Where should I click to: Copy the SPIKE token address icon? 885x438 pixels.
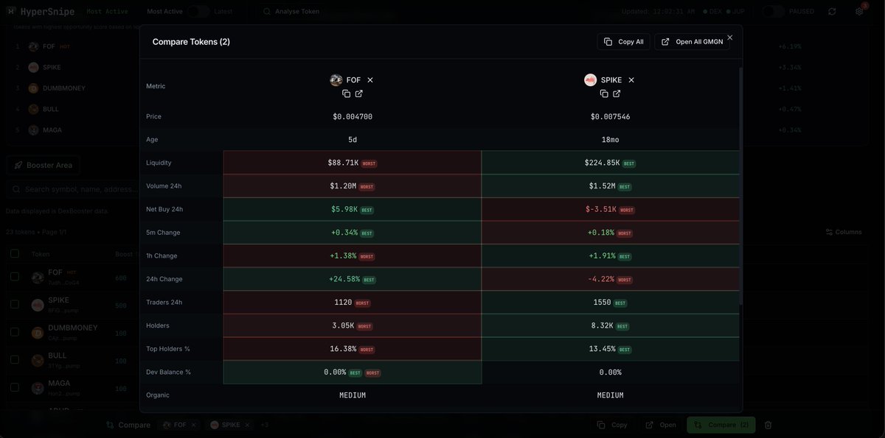(x=604, y=93)
